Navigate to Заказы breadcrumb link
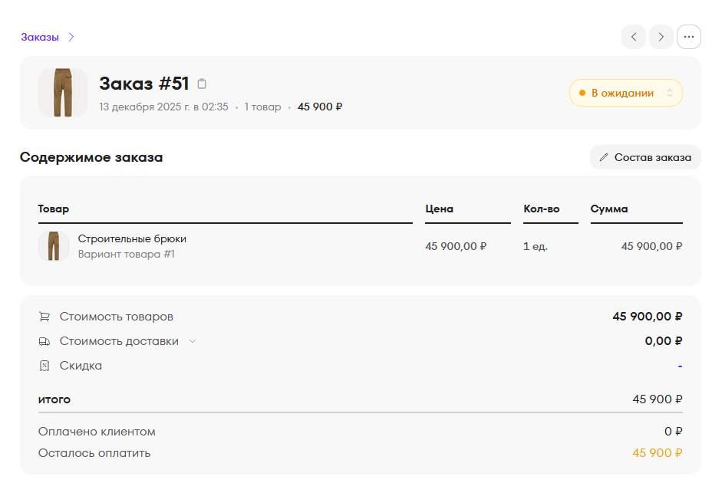 pyautogui.click(x=40, y=37)
